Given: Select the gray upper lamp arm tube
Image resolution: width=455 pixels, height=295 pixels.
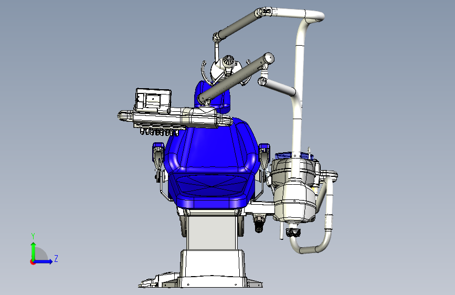Looking at the screenshot, I should coord(239,25).
